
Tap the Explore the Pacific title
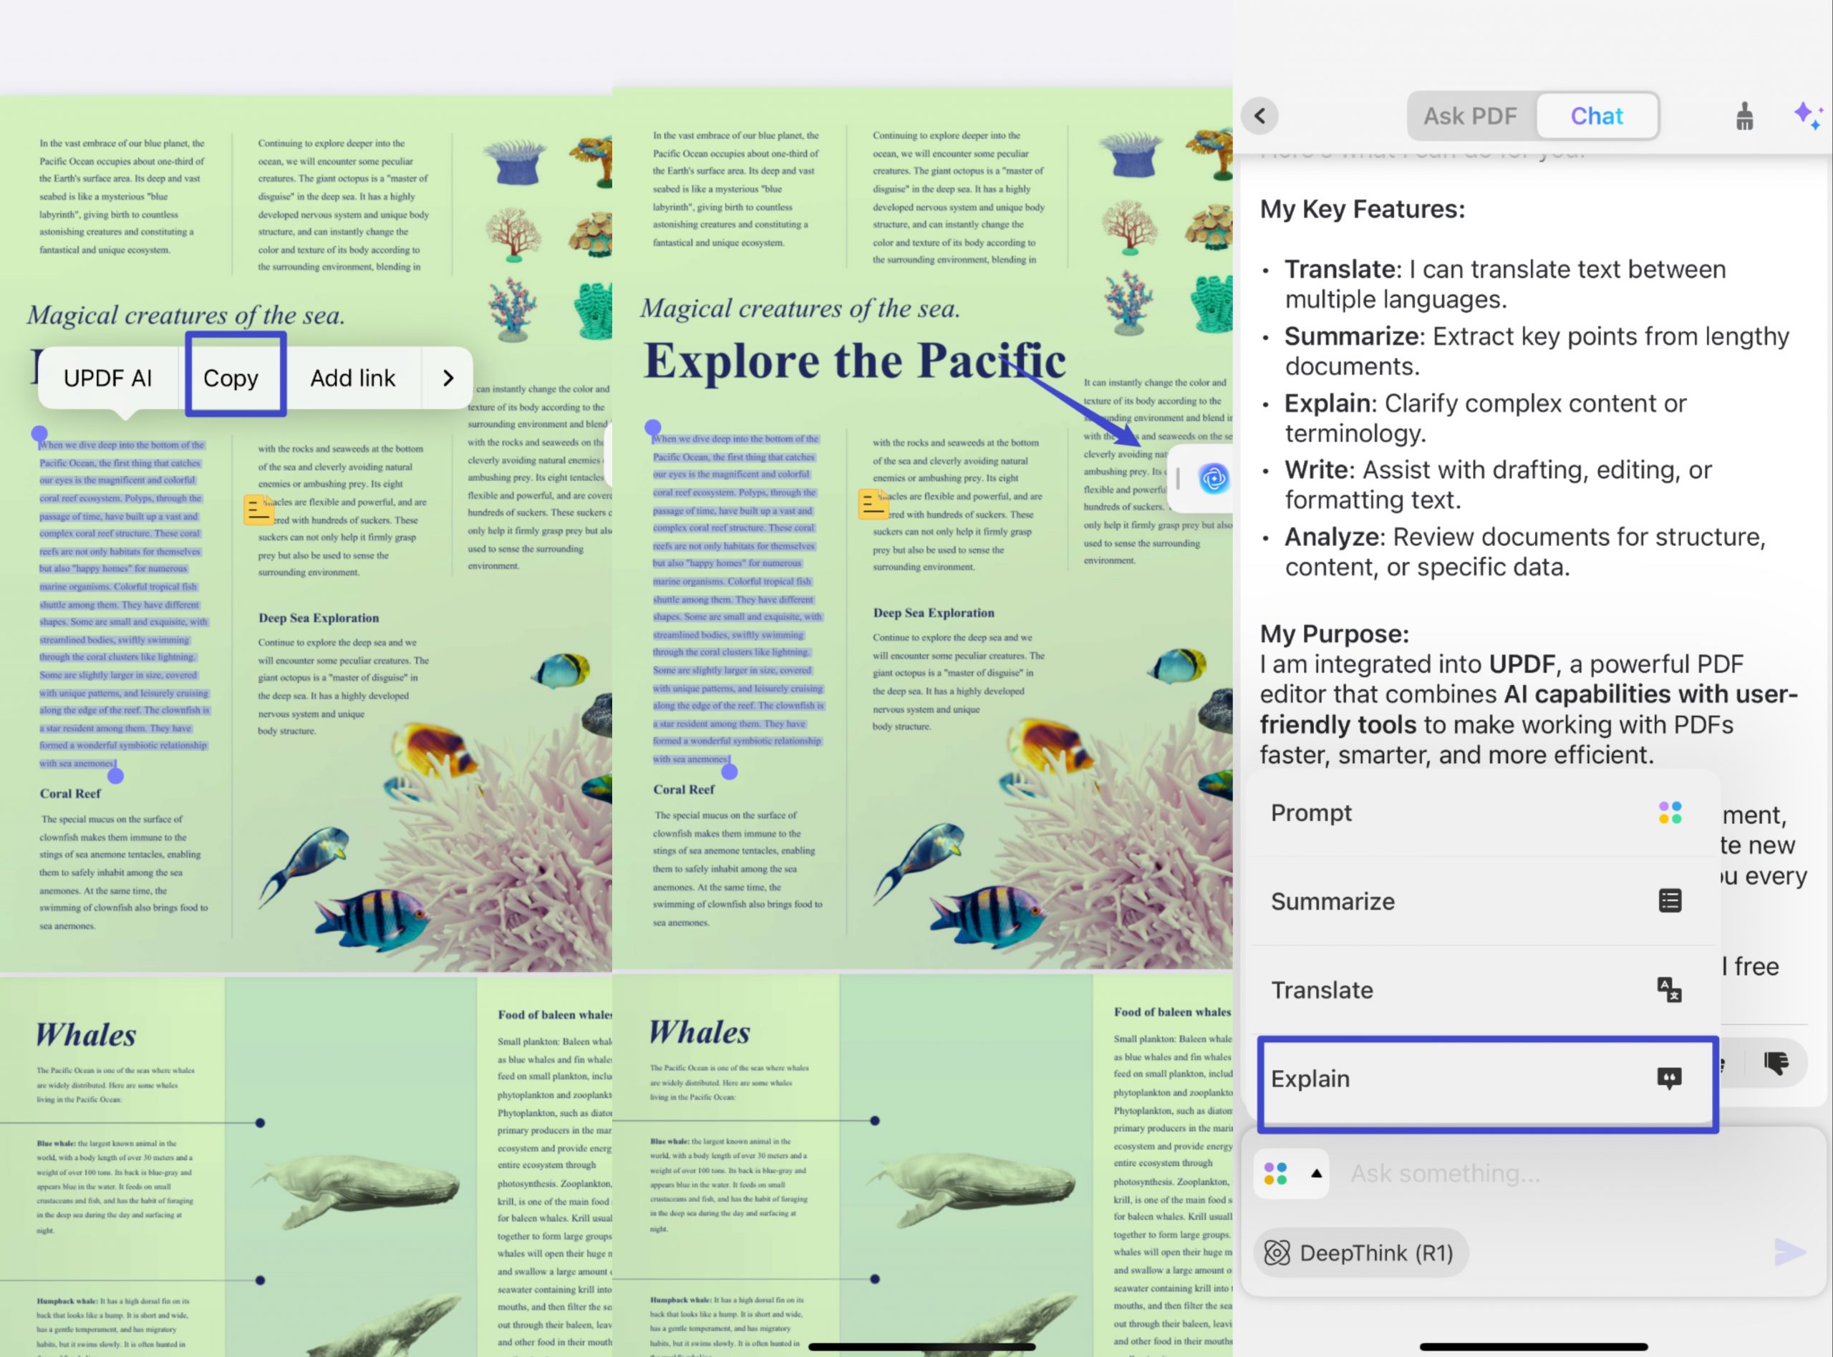coord(854,361)
